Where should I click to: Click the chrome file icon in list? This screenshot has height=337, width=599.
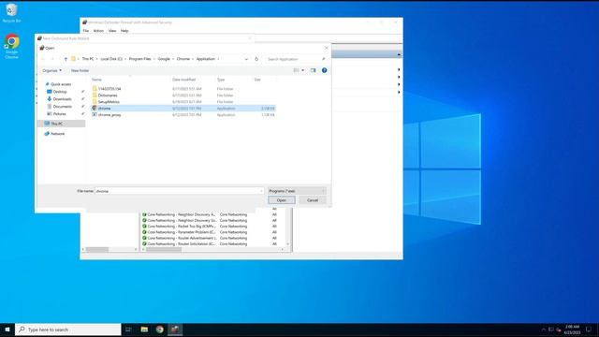95,109
